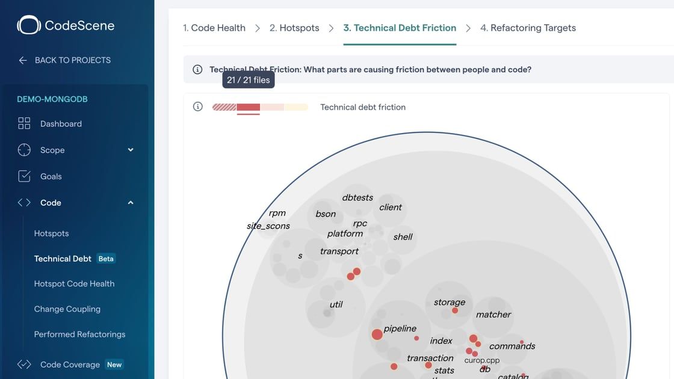The width and height of the screenshot is (674, 379).
Task: Click the matcher module label
Action: 493,315
